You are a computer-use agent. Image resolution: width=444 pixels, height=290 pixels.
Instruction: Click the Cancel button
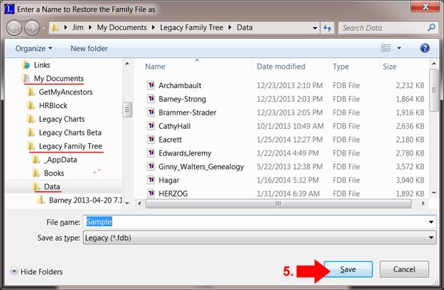coord(404,269)
